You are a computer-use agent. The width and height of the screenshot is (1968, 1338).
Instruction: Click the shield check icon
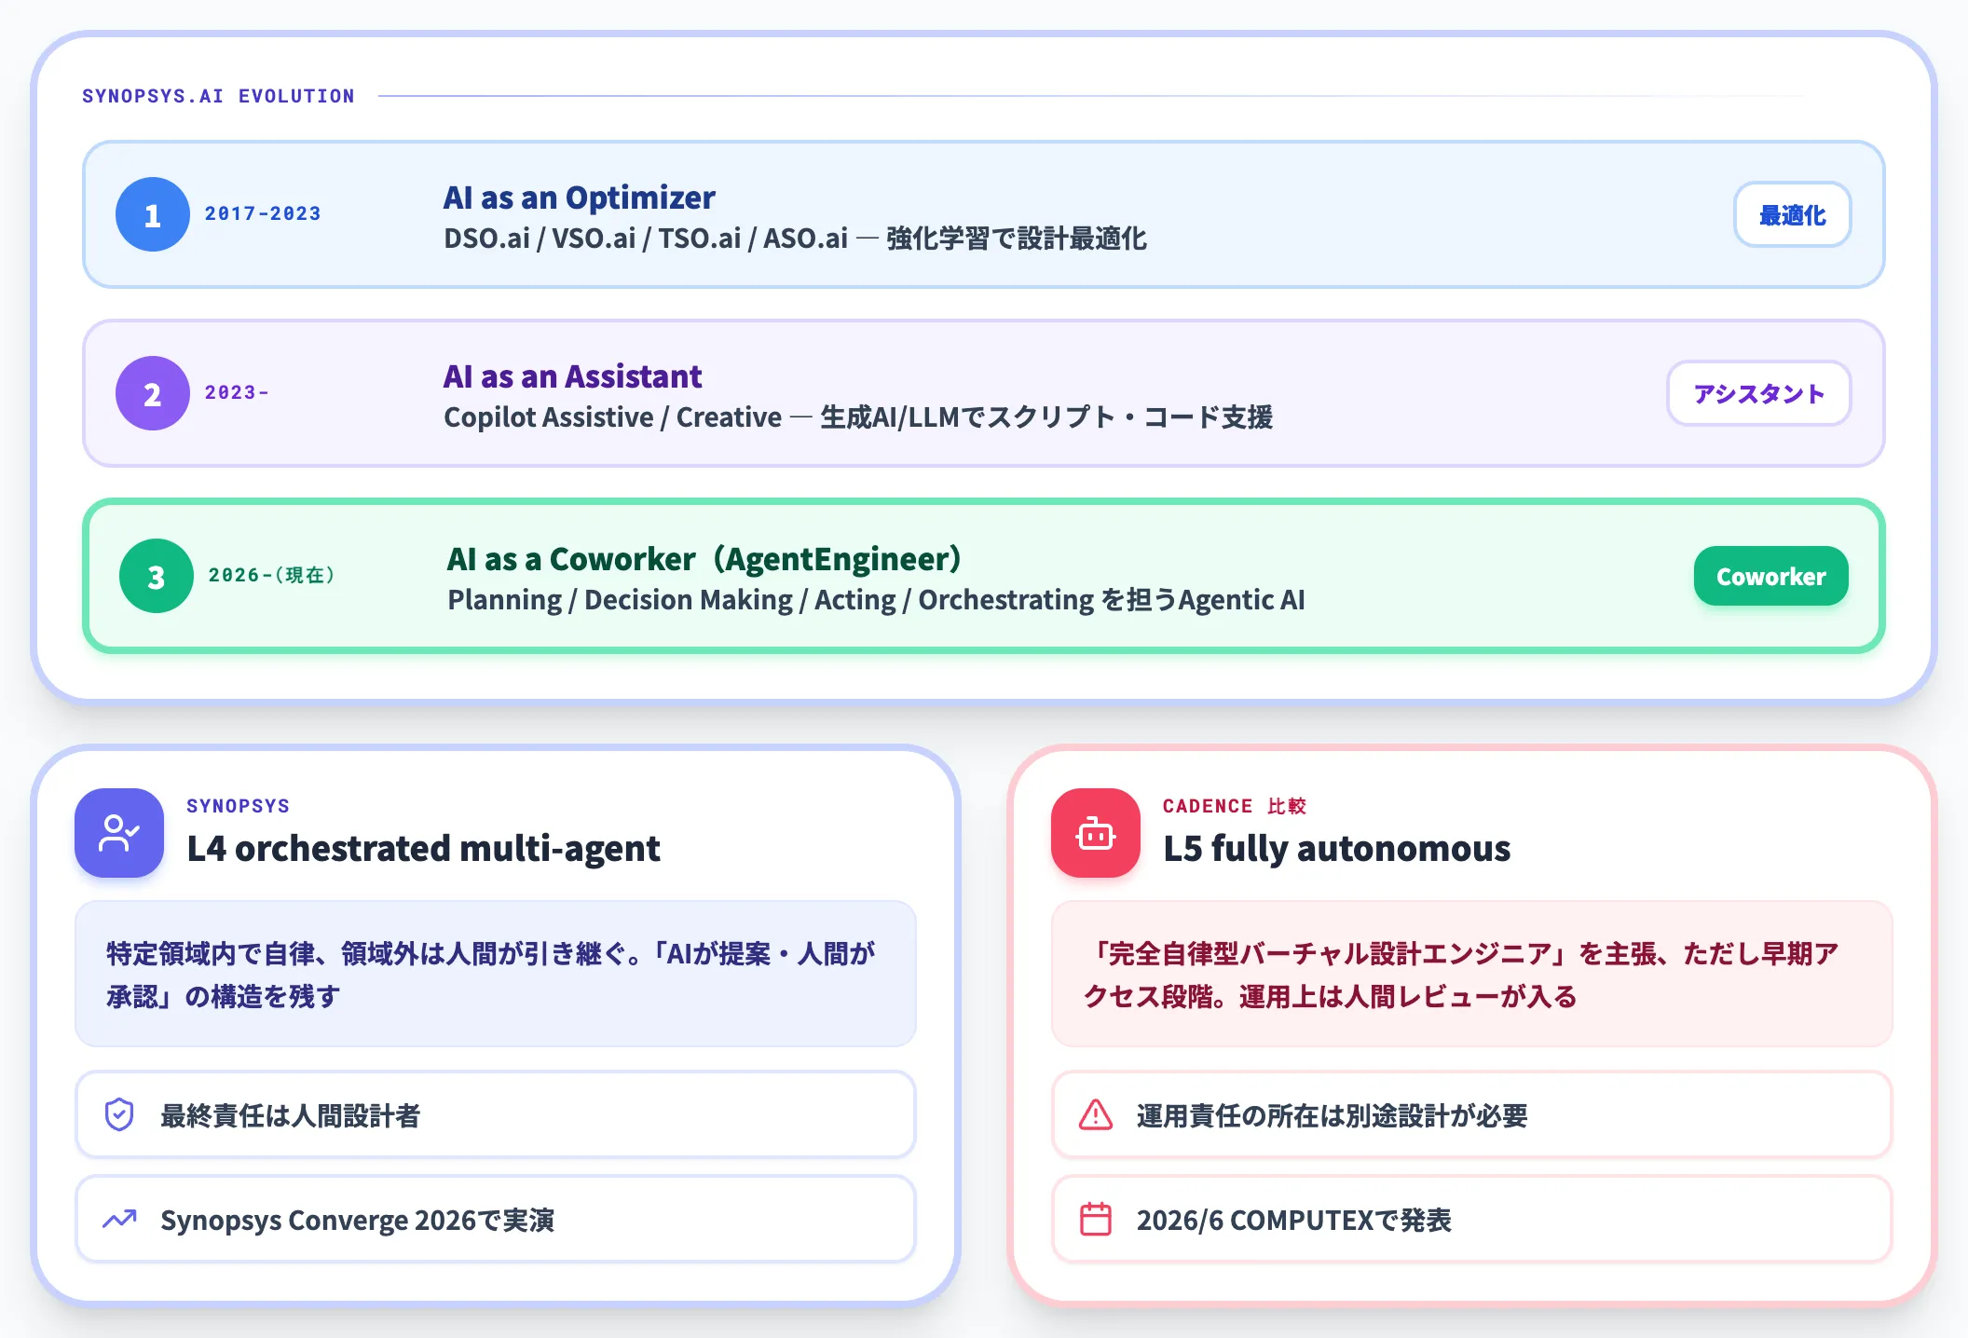pyautogui.click(x=119, y=1114)
